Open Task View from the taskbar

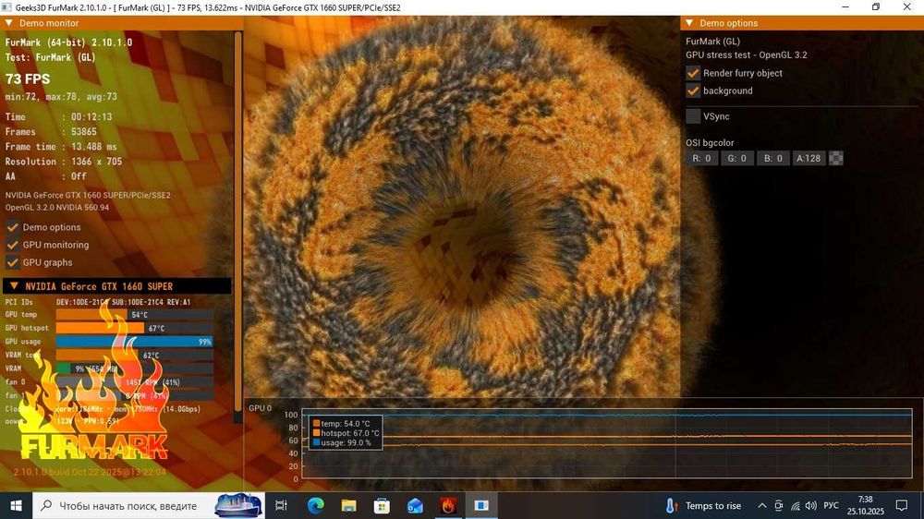pos(282,505)
